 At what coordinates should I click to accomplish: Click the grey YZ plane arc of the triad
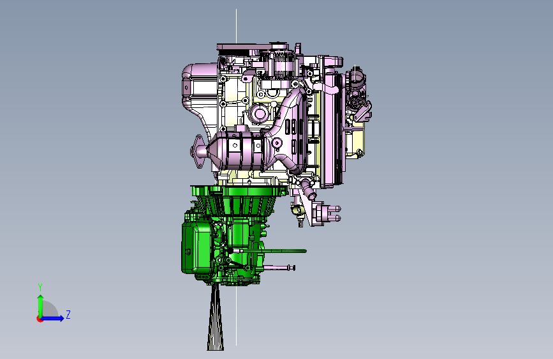click(x=50, y=310)
